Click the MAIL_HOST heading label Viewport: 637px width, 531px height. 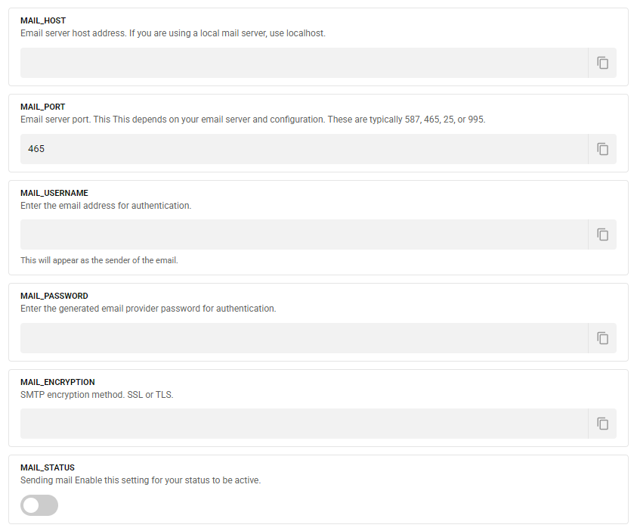coord(43,21)
